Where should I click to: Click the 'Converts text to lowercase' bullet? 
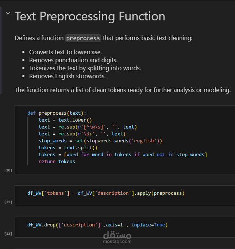coord(65,52)
